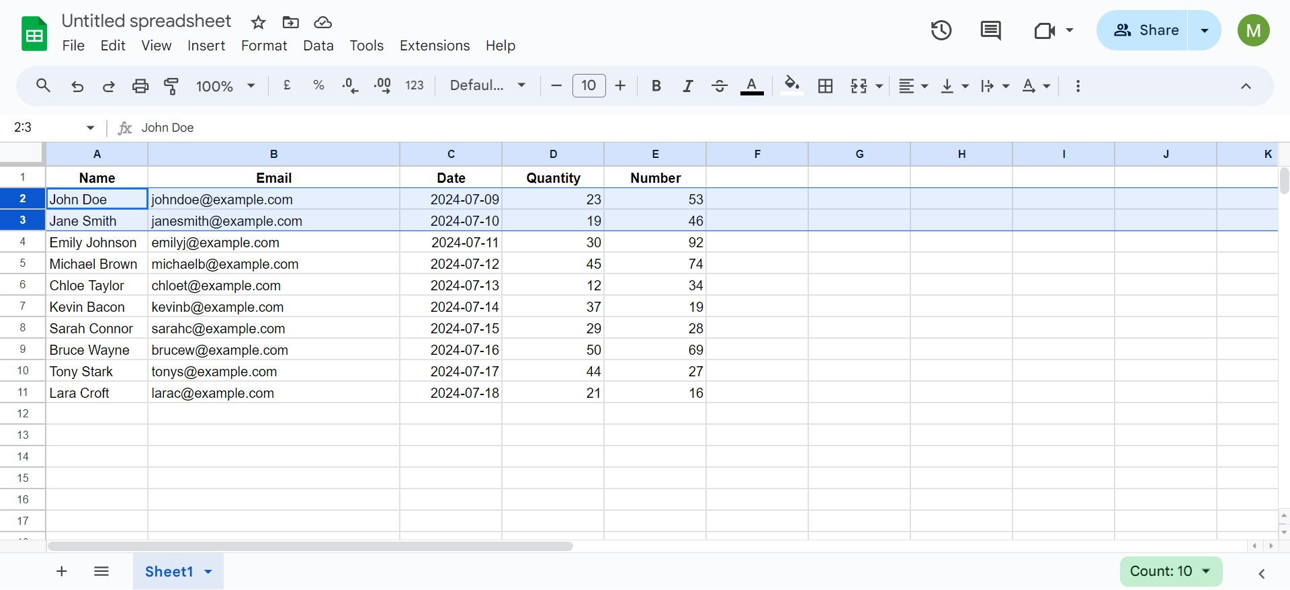Open the fill color picker
1290x590 pixels.
click(x=792, y=85)
